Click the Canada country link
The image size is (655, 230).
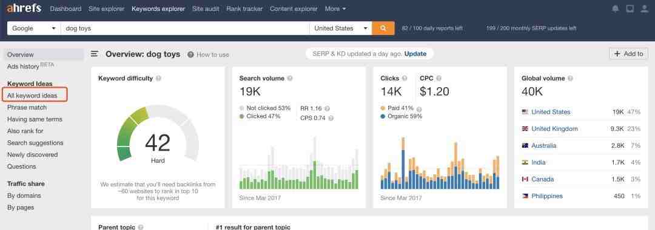[x=542, y=179]
